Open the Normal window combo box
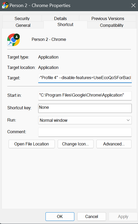This screenshot has height=224, width=138. [85, 120]
